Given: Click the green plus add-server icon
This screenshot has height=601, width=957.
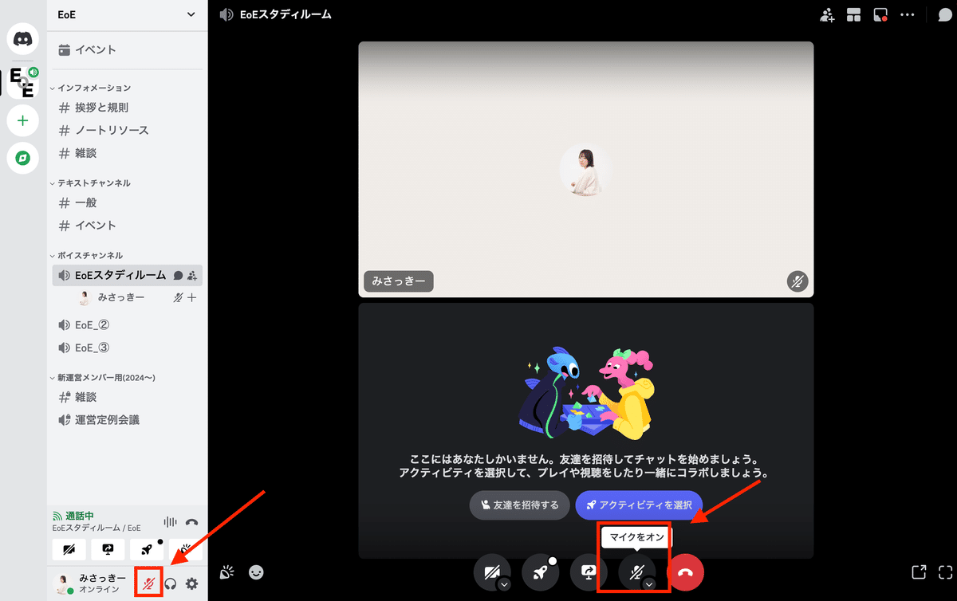Looking at the screenshot, I should click(22, 121).
